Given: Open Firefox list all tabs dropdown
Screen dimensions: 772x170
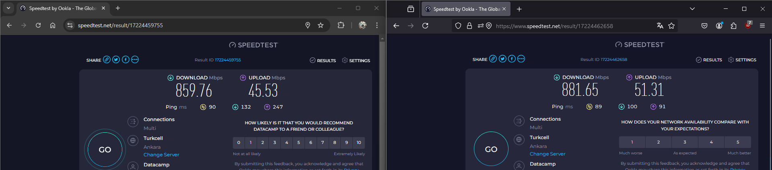Looking at the screenshot, I should (x=692, y=9).
